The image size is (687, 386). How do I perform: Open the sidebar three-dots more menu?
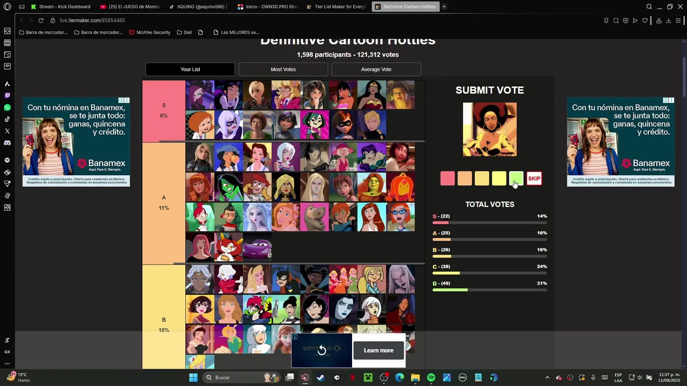(7, 363)
